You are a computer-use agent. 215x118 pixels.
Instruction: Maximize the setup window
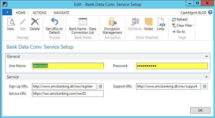click(x=197, y=3)
